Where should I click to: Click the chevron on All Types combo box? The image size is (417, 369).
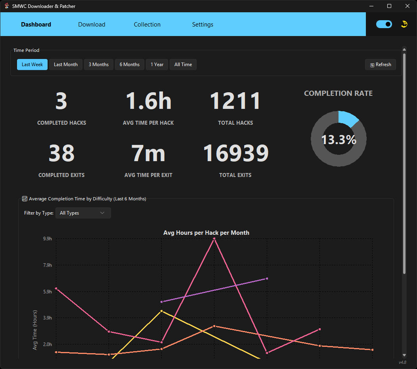click(102, 213)
